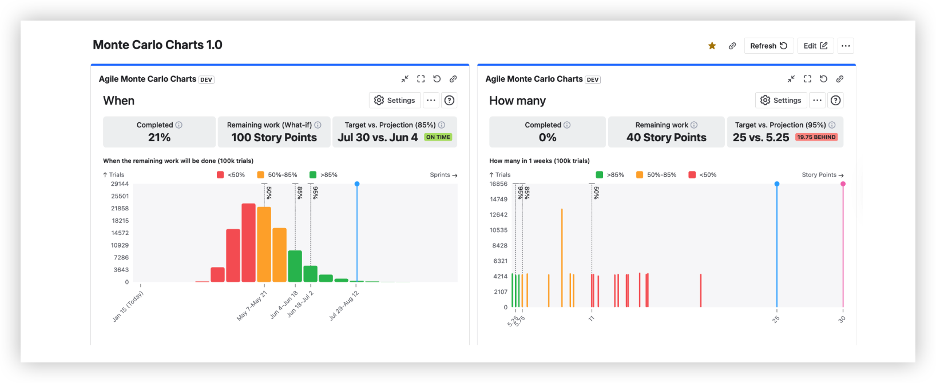Open Settings in the How many chart
Screen dimensions: 936x383
click(x=782, y=101)
